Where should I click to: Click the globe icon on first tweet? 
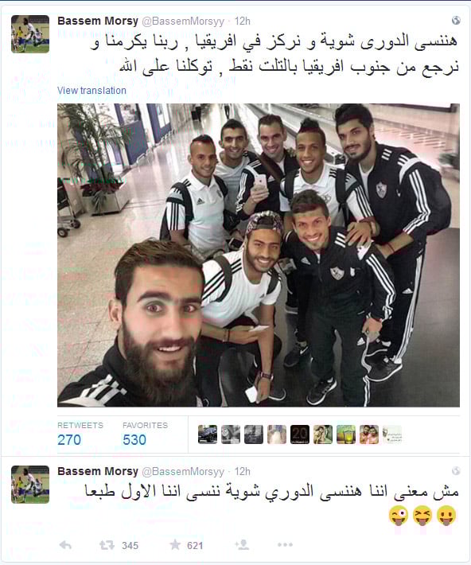(x=456, y=20)
